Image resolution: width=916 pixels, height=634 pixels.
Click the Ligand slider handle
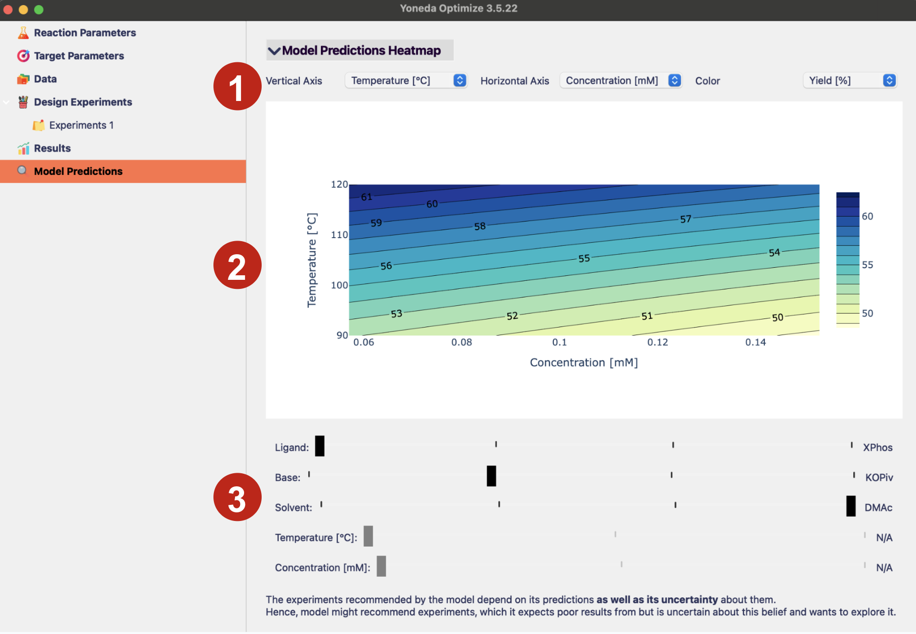click(x=319, y=446)
